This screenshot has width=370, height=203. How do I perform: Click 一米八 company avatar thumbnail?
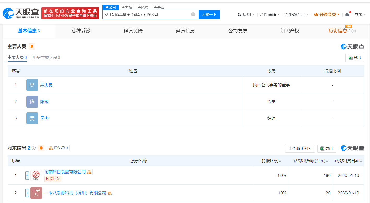coord(36,193)
